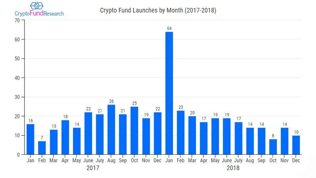The height and width of the screenshot is (178, 316).
Task: Click the December 2018 bar labeled 10
Action: tap(296, 145)
